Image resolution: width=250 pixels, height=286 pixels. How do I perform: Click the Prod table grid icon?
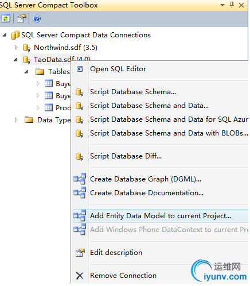click(x=49, y=107)
